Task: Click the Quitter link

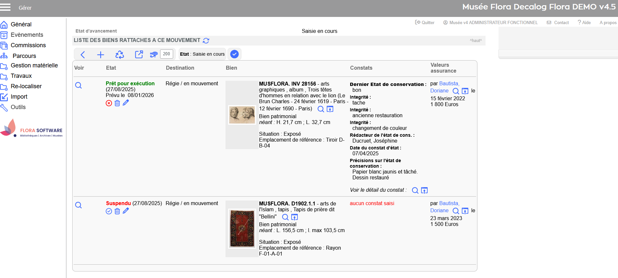Action: click(x=425, y=22)
